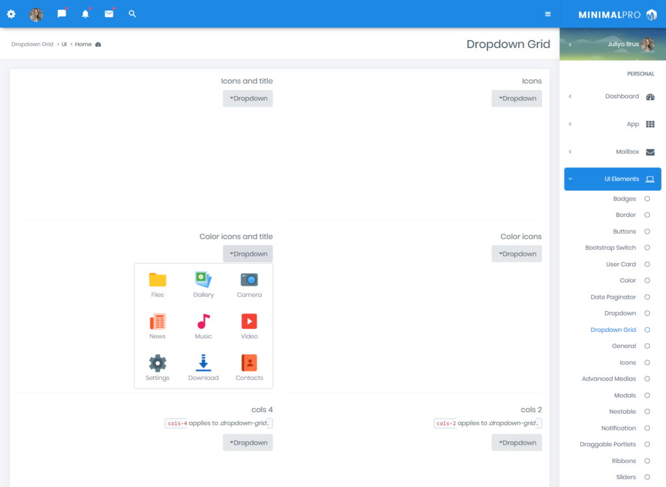Toggle the circle indicator next to Badges
Screen dimensions: 666x487
[x=646, y=199]
